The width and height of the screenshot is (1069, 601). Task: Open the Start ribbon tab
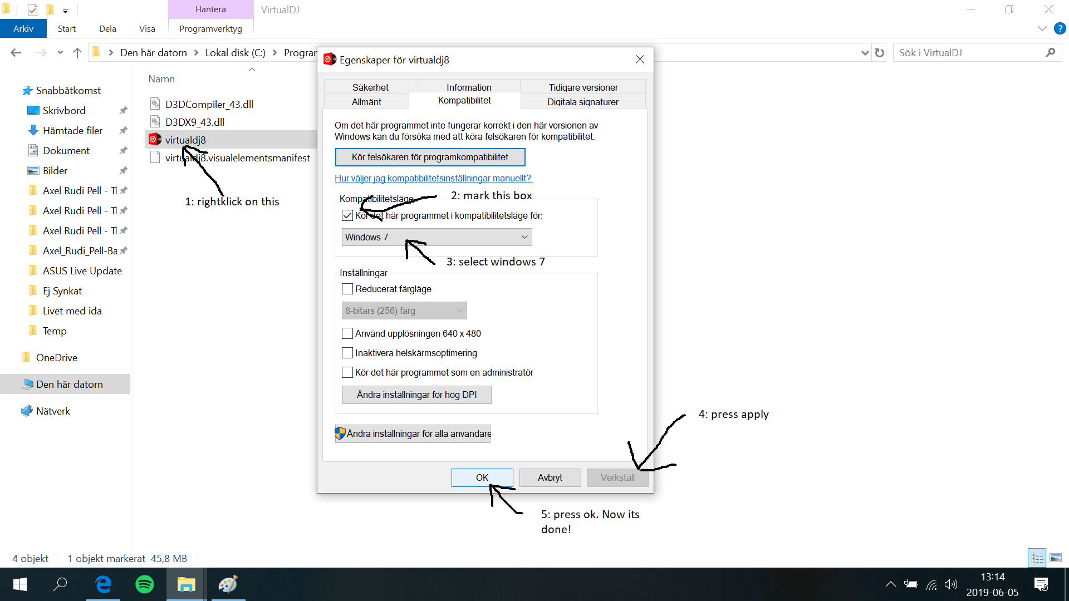[x=67, y=28]
